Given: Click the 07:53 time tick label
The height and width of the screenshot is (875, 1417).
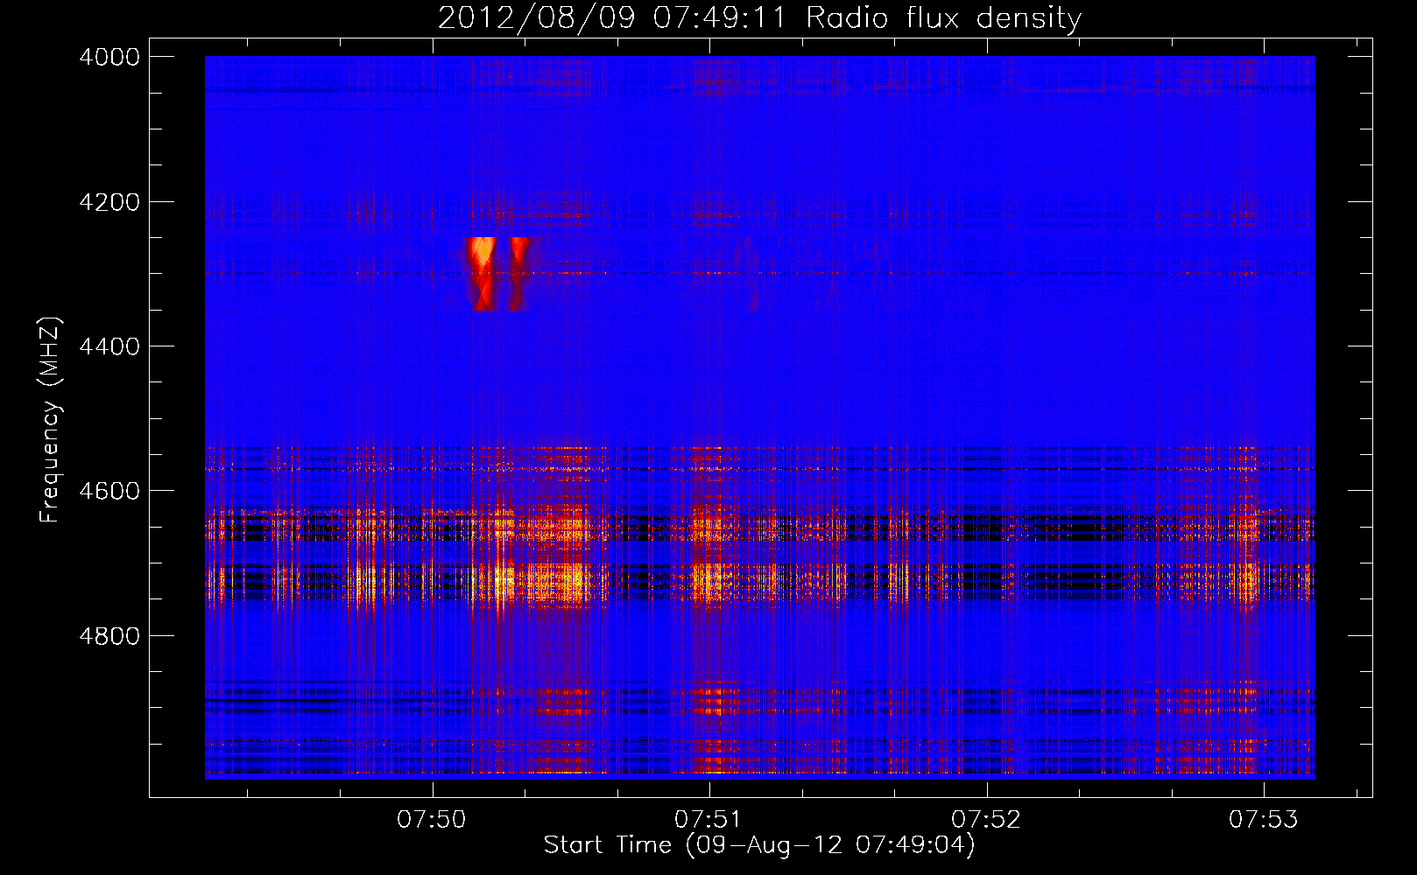Looking at the screenshot, I should click(x=1264, y=820).
